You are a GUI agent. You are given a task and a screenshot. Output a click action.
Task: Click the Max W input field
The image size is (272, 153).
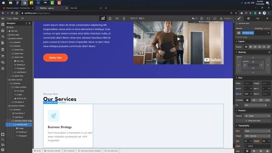248,94
